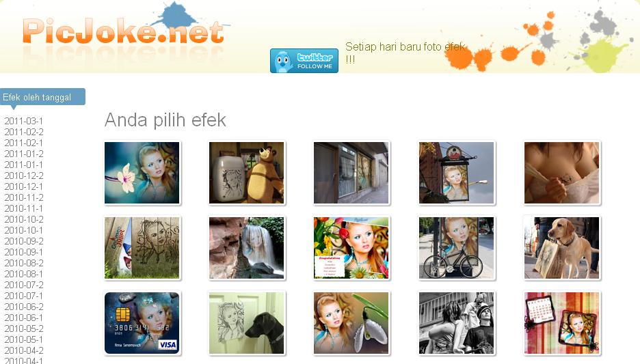
Task: Choose the calendar scrapbook frame effect
Action: [561, 323]
